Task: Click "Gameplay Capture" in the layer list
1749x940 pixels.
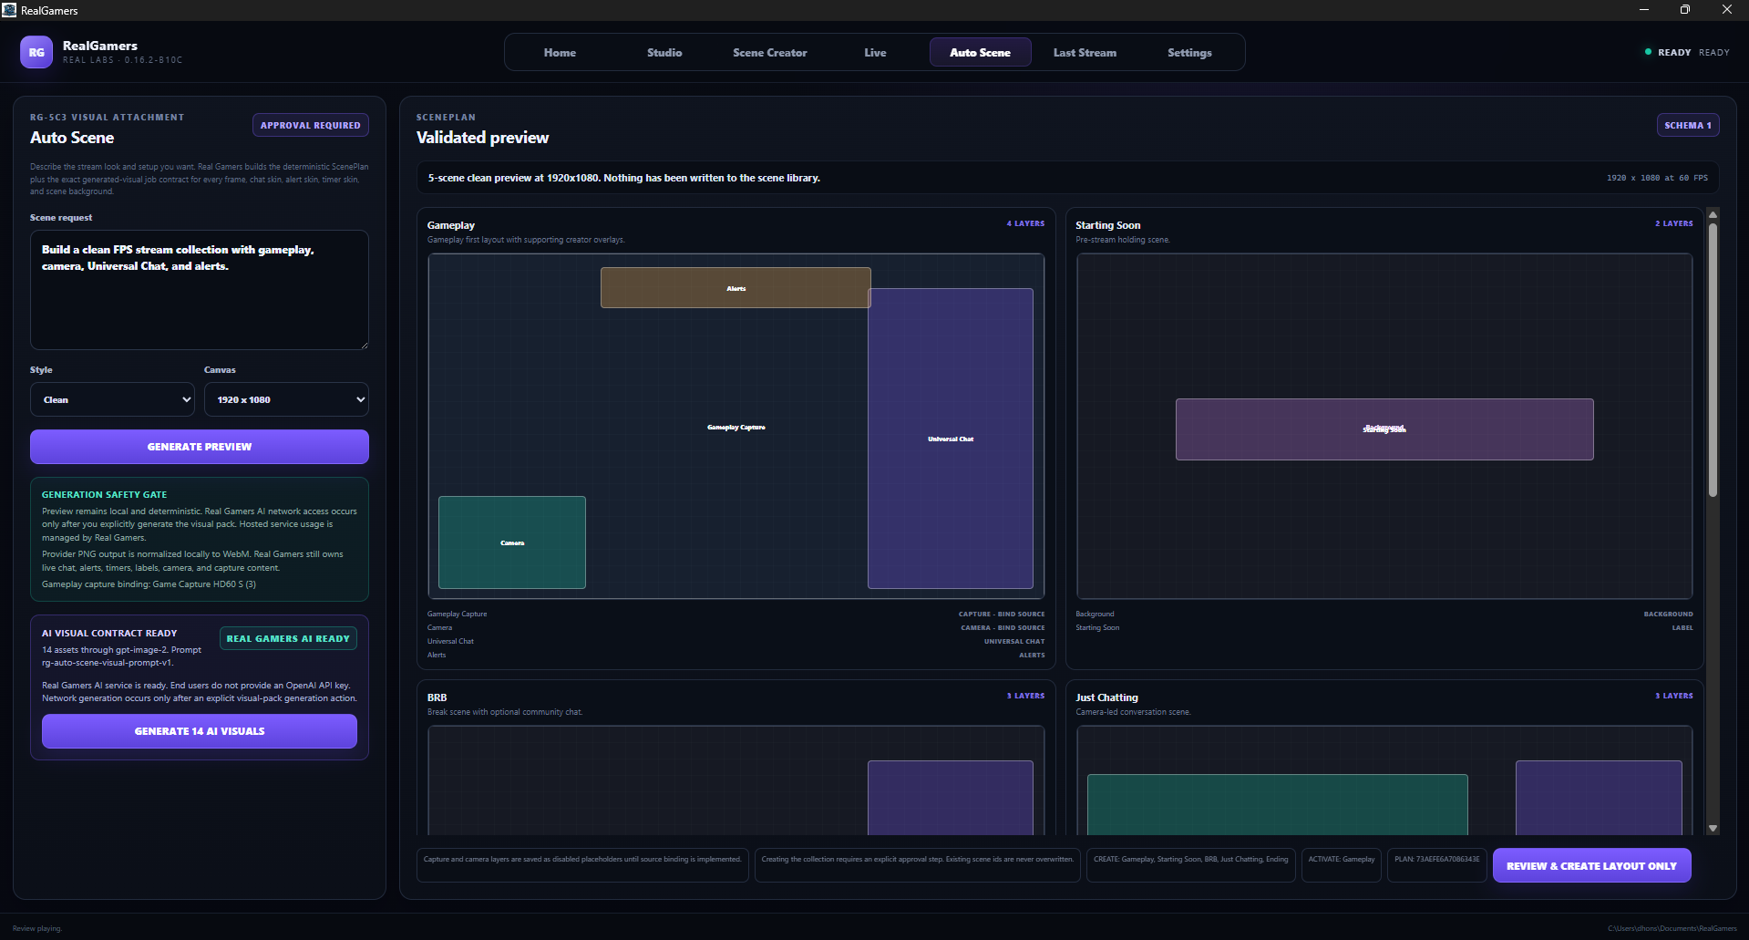Action: click(458, 614)
